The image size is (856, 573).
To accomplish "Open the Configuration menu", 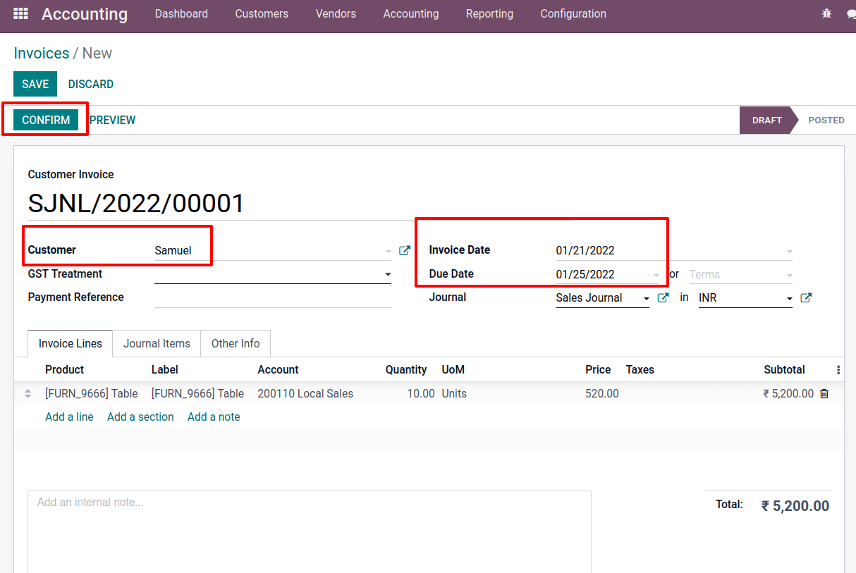I will pos(573,14).
